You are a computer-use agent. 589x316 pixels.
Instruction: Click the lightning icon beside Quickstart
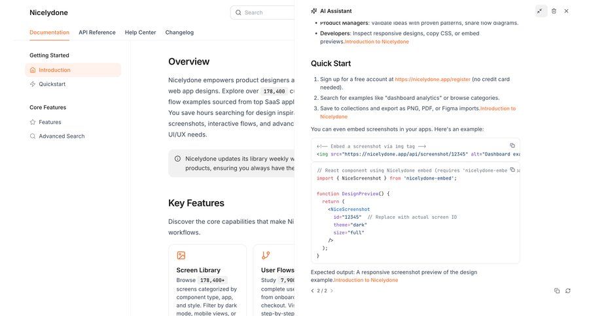tap(33, 84)
